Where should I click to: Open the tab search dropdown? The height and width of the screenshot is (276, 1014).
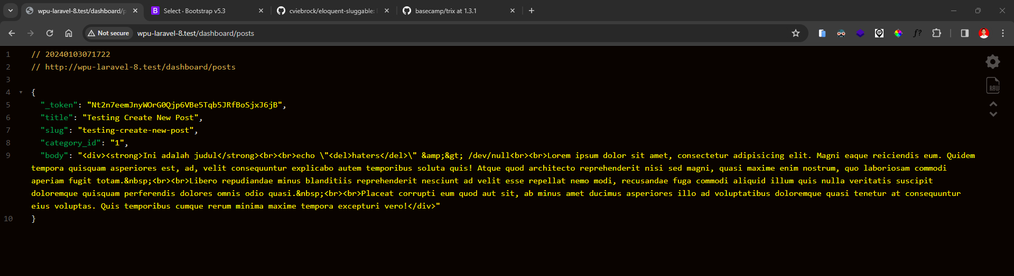[11, 11]
